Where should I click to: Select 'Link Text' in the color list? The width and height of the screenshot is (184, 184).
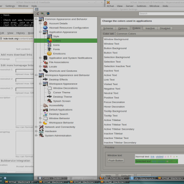point(144,80)
